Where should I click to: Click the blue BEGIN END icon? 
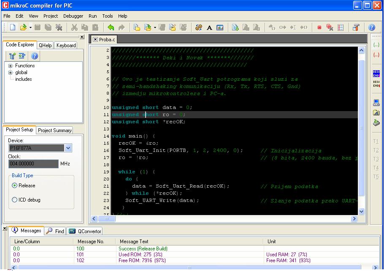tap(376, 74)
